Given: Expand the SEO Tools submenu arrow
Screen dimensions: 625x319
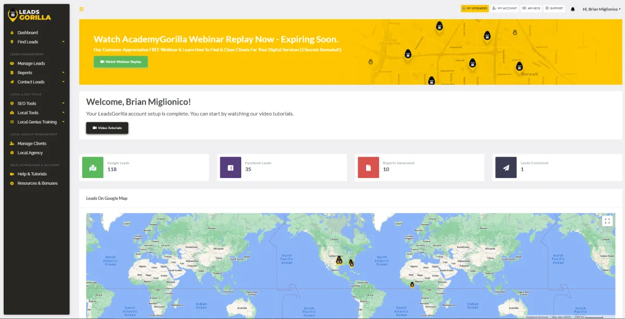Looking at the screenshot, I should click(64, 104).
